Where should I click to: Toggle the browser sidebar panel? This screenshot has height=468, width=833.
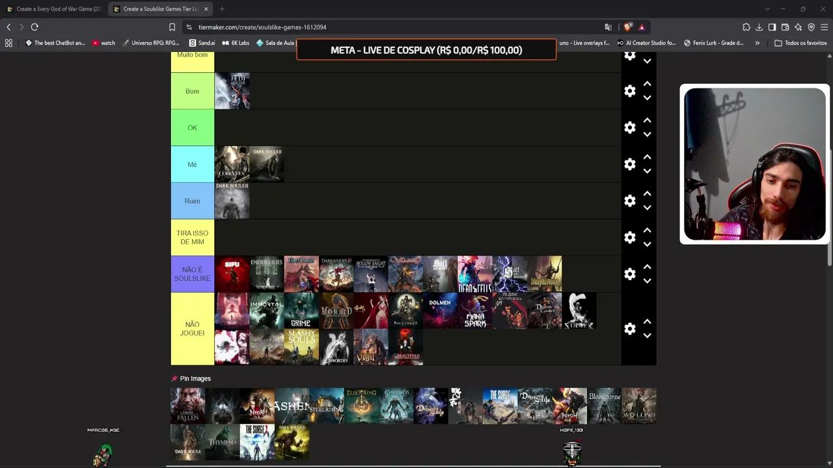(772, 27)
